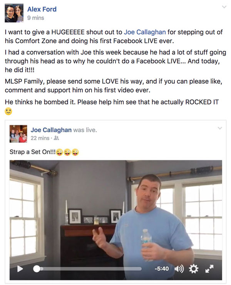Expand the video to fullscreen
The width and height of the screenshot is (231, 285).
click(209, 269)
